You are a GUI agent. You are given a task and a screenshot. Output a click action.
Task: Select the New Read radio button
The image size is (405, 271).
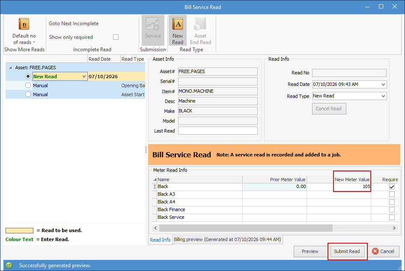coord(28,77)
